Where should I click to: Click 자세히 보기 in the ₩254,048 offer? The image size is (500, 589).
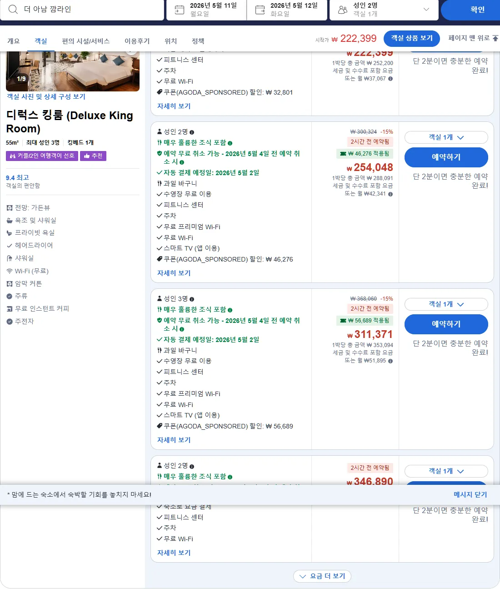174,273
